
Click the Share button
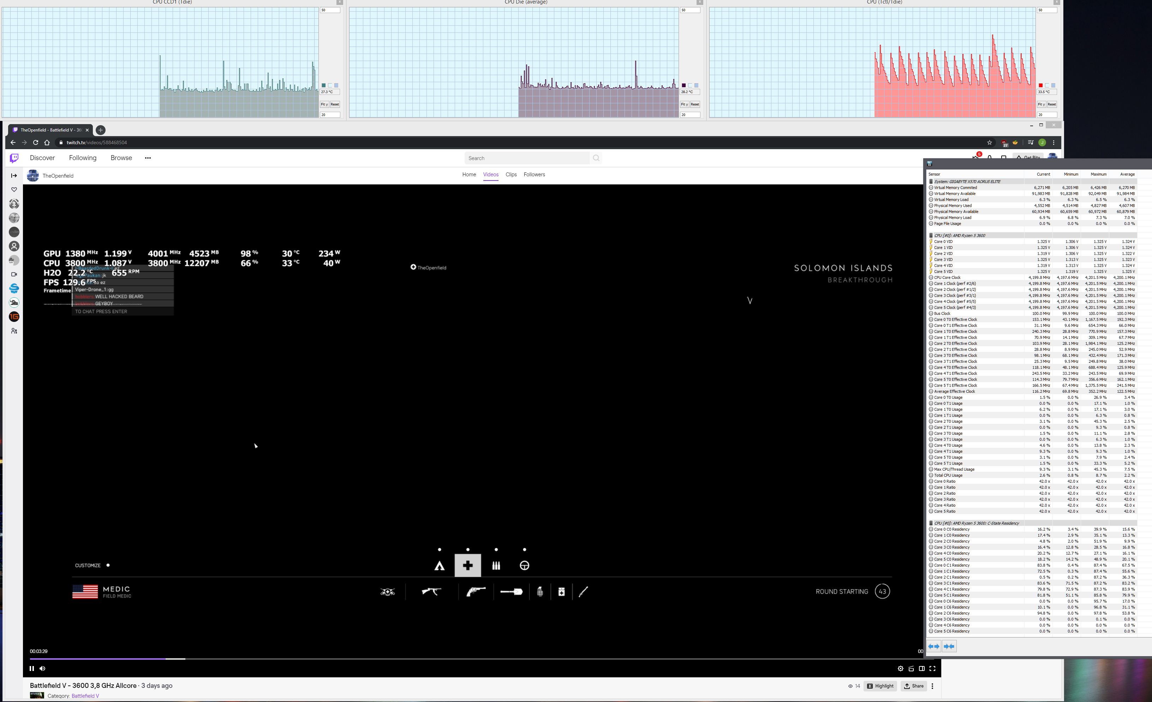pyautogui.click(x=914, y=686)
